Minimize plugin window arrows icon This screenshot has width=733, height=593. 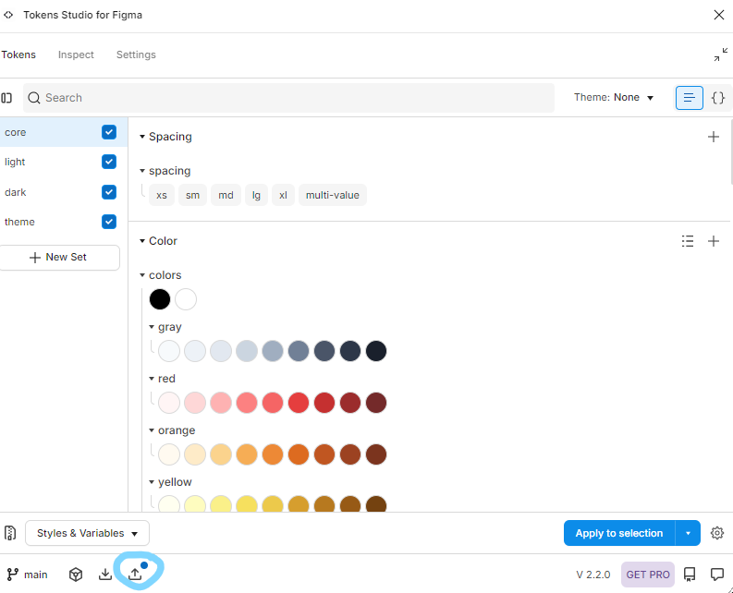pos(720,54)
